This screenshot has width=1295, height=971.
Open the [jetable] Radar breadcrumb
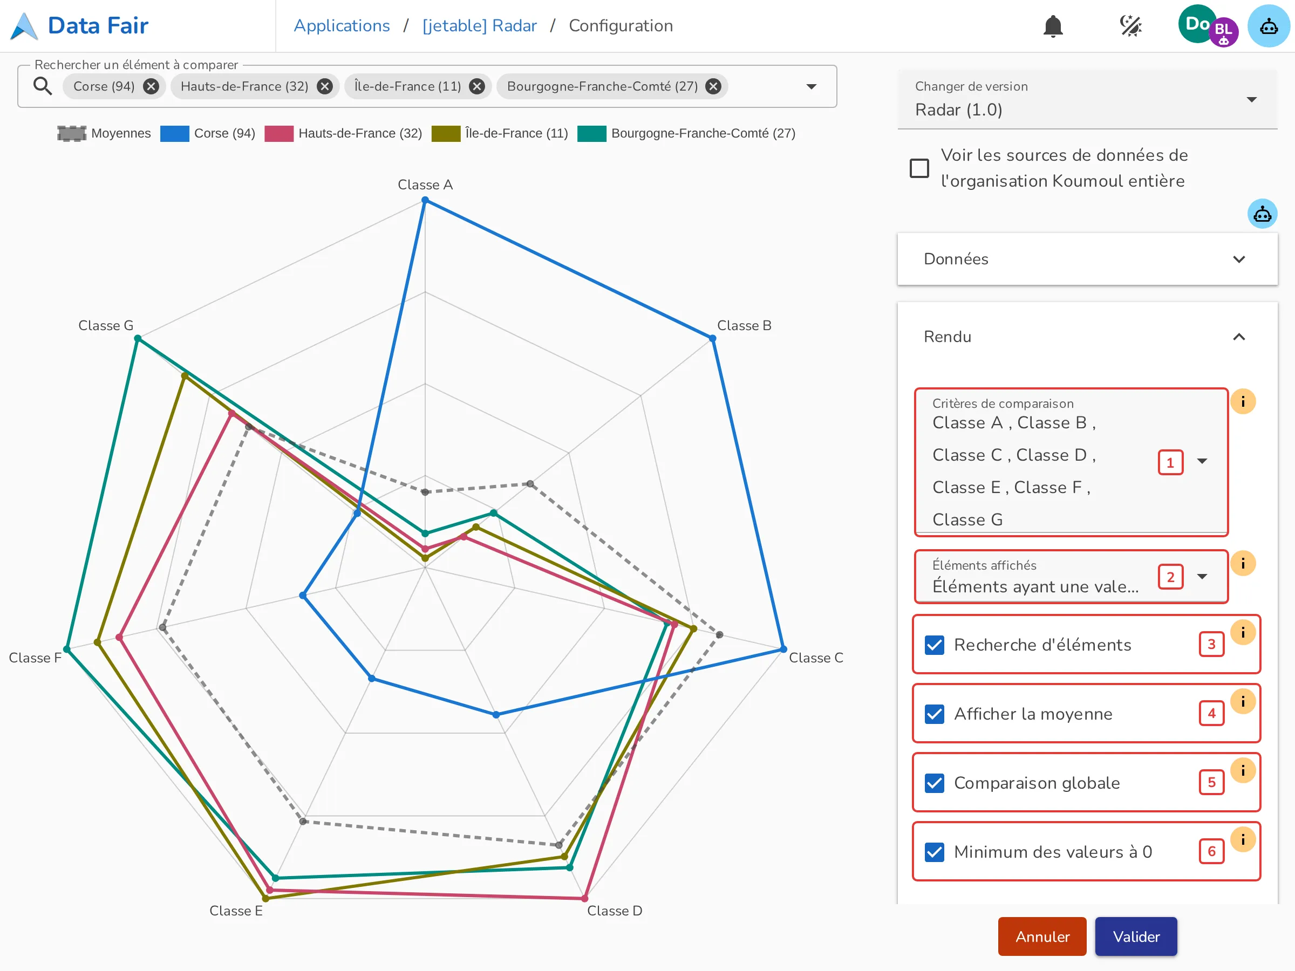pyautogui.click(x=480, y=26)
